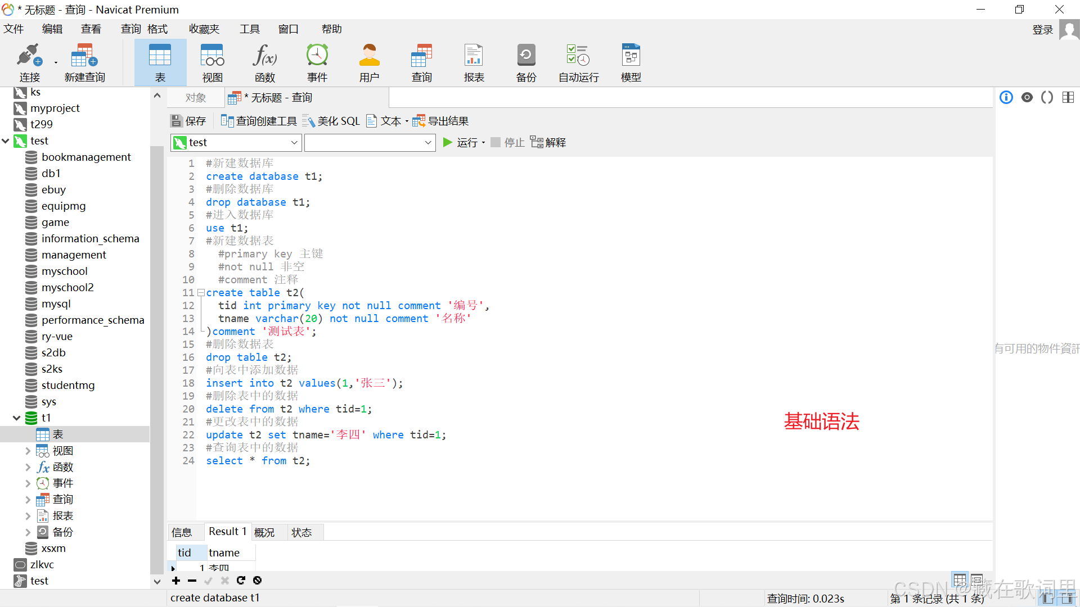Switch to form view in the status bar

977,579
